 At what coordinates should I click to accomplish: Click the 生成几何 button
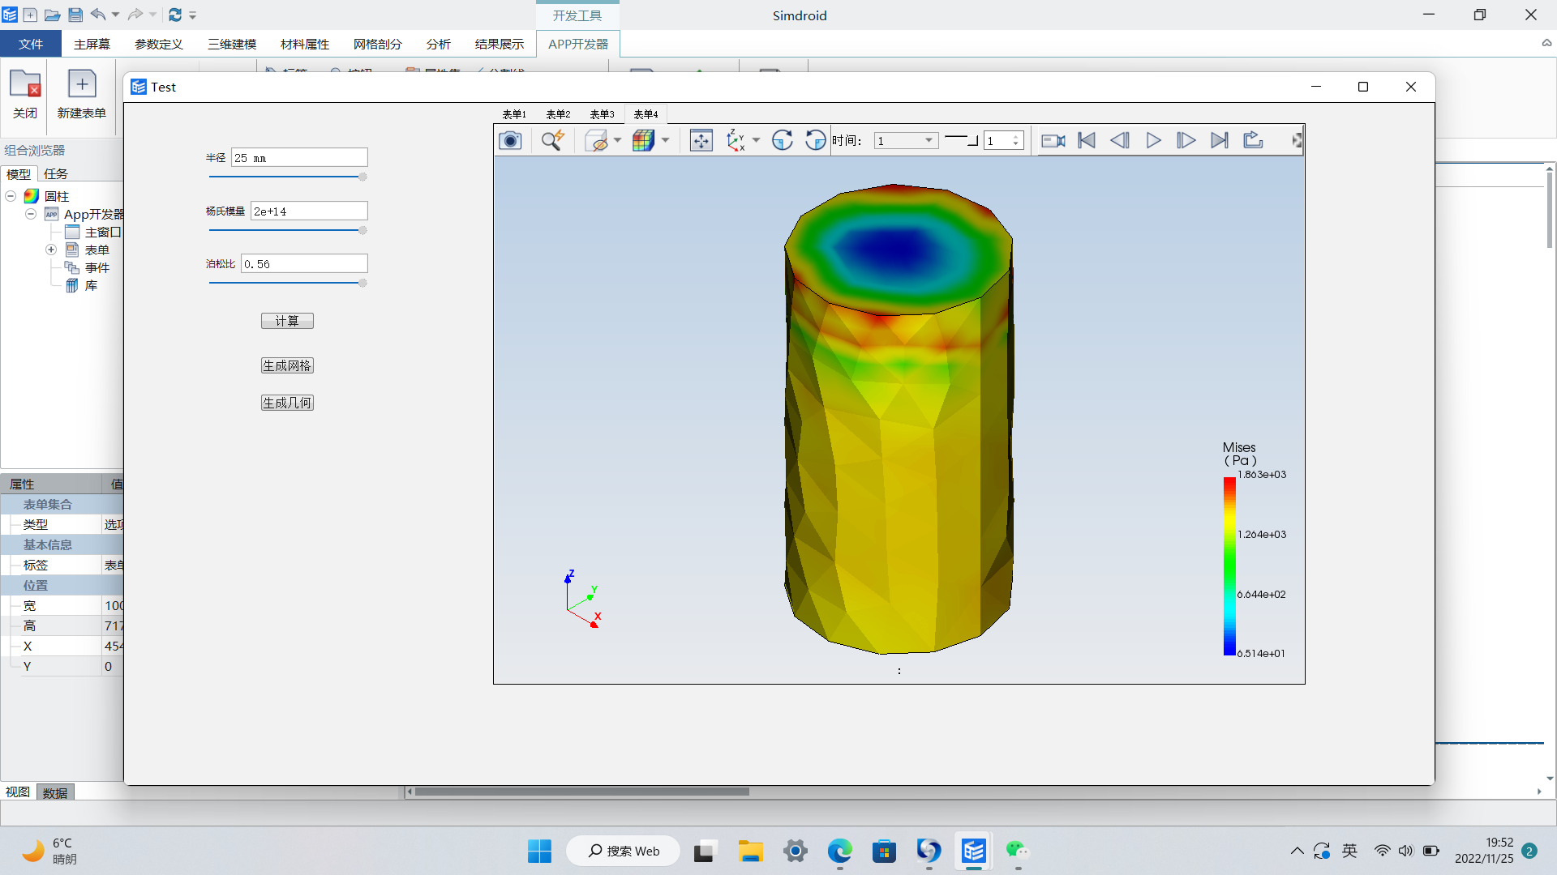(x=287, y=403)
